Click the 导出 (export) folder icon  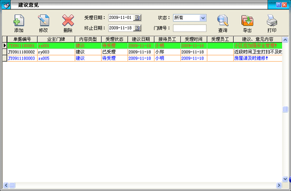(x=247, y=21)
